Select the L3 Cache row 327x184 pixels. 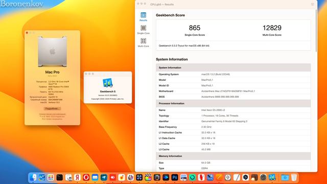(233, 149)
